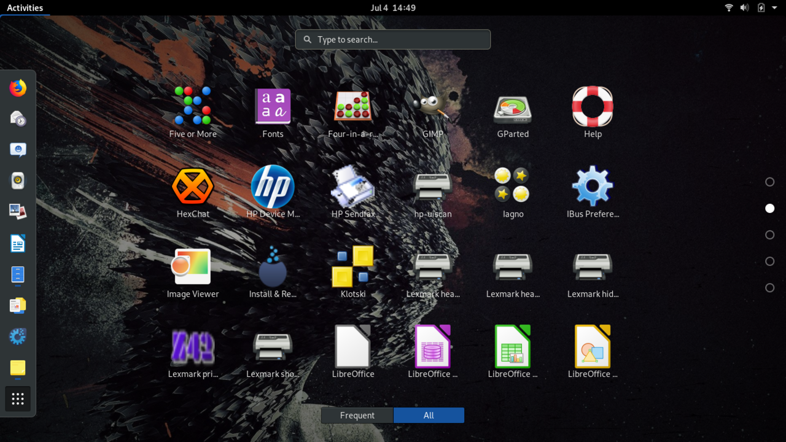This screenshot has width=786, height=442.
Task: Launch the documents clipboard icon in dock
Action: coord(18,306)
